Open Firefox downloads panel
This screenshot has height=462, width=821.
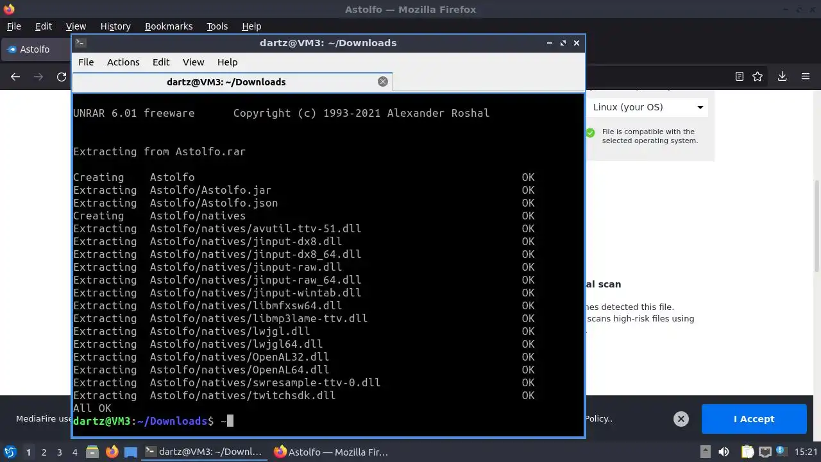[782, 76]
